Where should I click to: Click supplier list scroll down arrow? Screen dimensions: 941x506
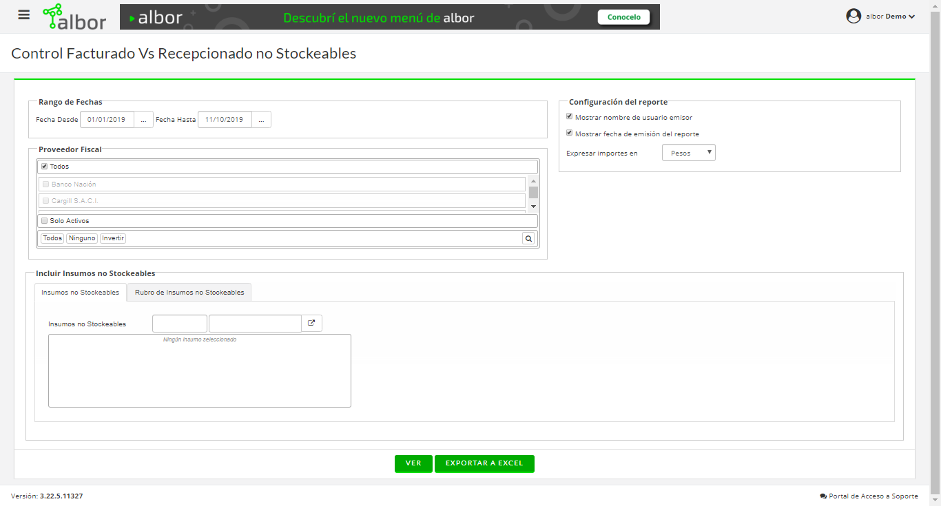533,207
